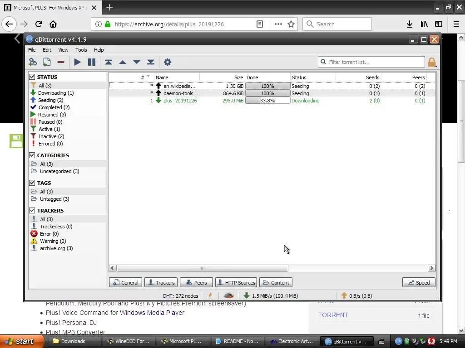Click the orange lock UI icon
Image resolution: width=465 pixels, height=348 pixels.
point(432,62)
